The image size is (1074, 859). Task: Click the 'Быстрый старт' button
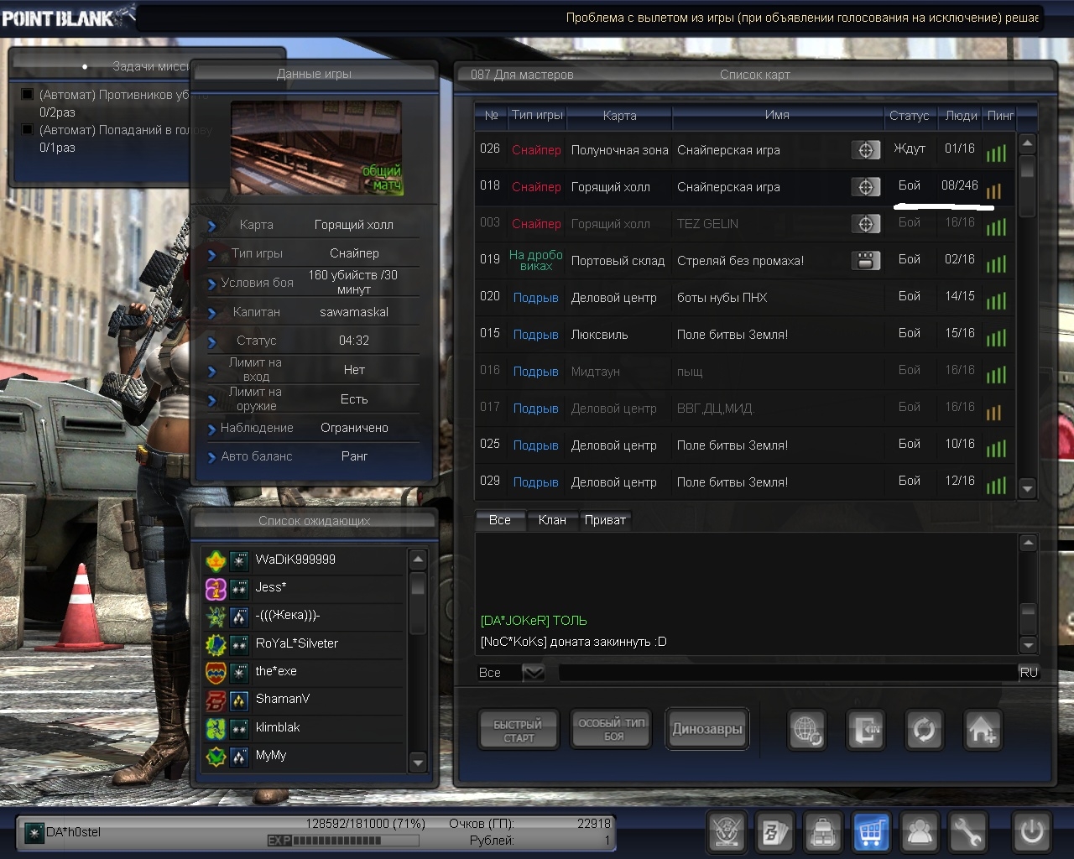point(518,730)
